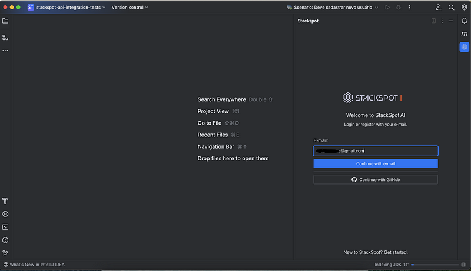The width and height of the screenshot is (471, 271).
Task: Pause indexing process button in status bar
Action: (x=464, y=265)
